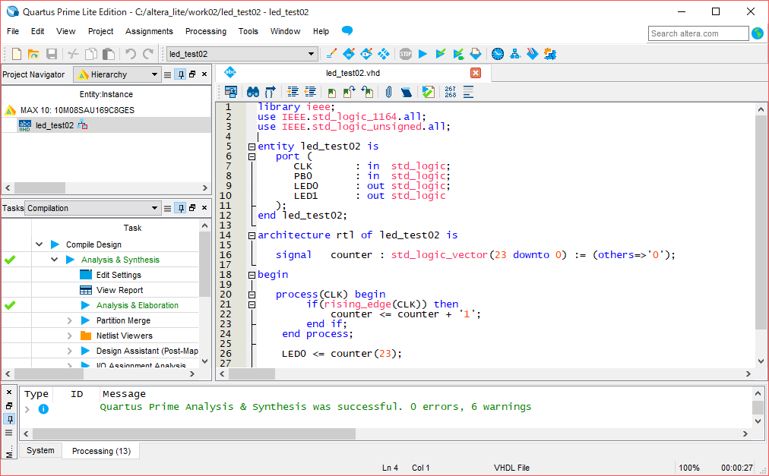
Task: Click the Start Compilation play icon
Action: point(423,54)
